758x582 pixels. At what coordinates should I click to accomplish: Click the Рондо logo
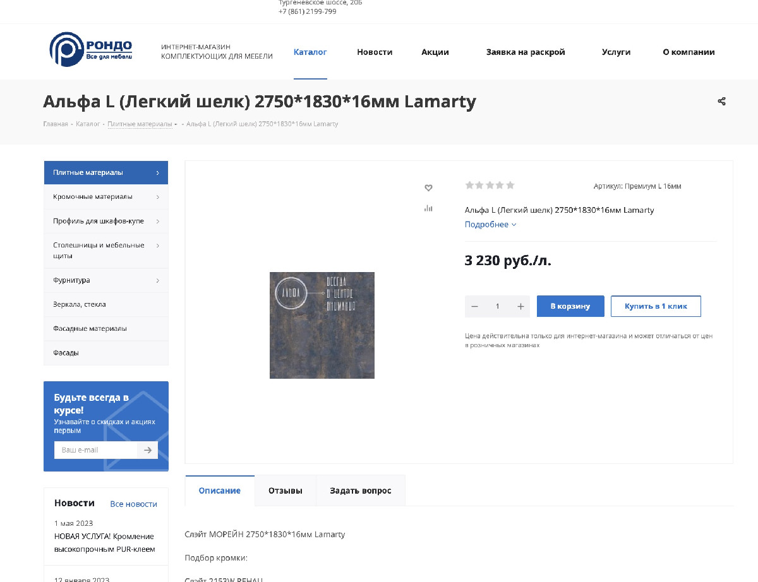91,50
